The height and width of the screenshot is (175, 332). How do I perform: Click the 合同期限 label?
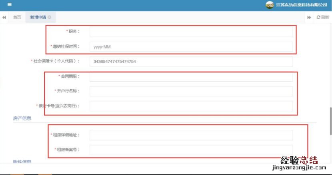(x=69, y=76)
